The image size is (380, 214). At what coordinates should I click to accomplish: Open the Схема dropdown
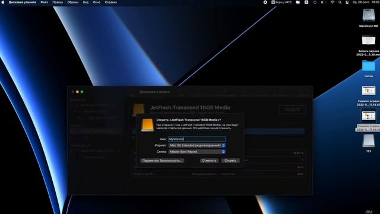[197, 152]
